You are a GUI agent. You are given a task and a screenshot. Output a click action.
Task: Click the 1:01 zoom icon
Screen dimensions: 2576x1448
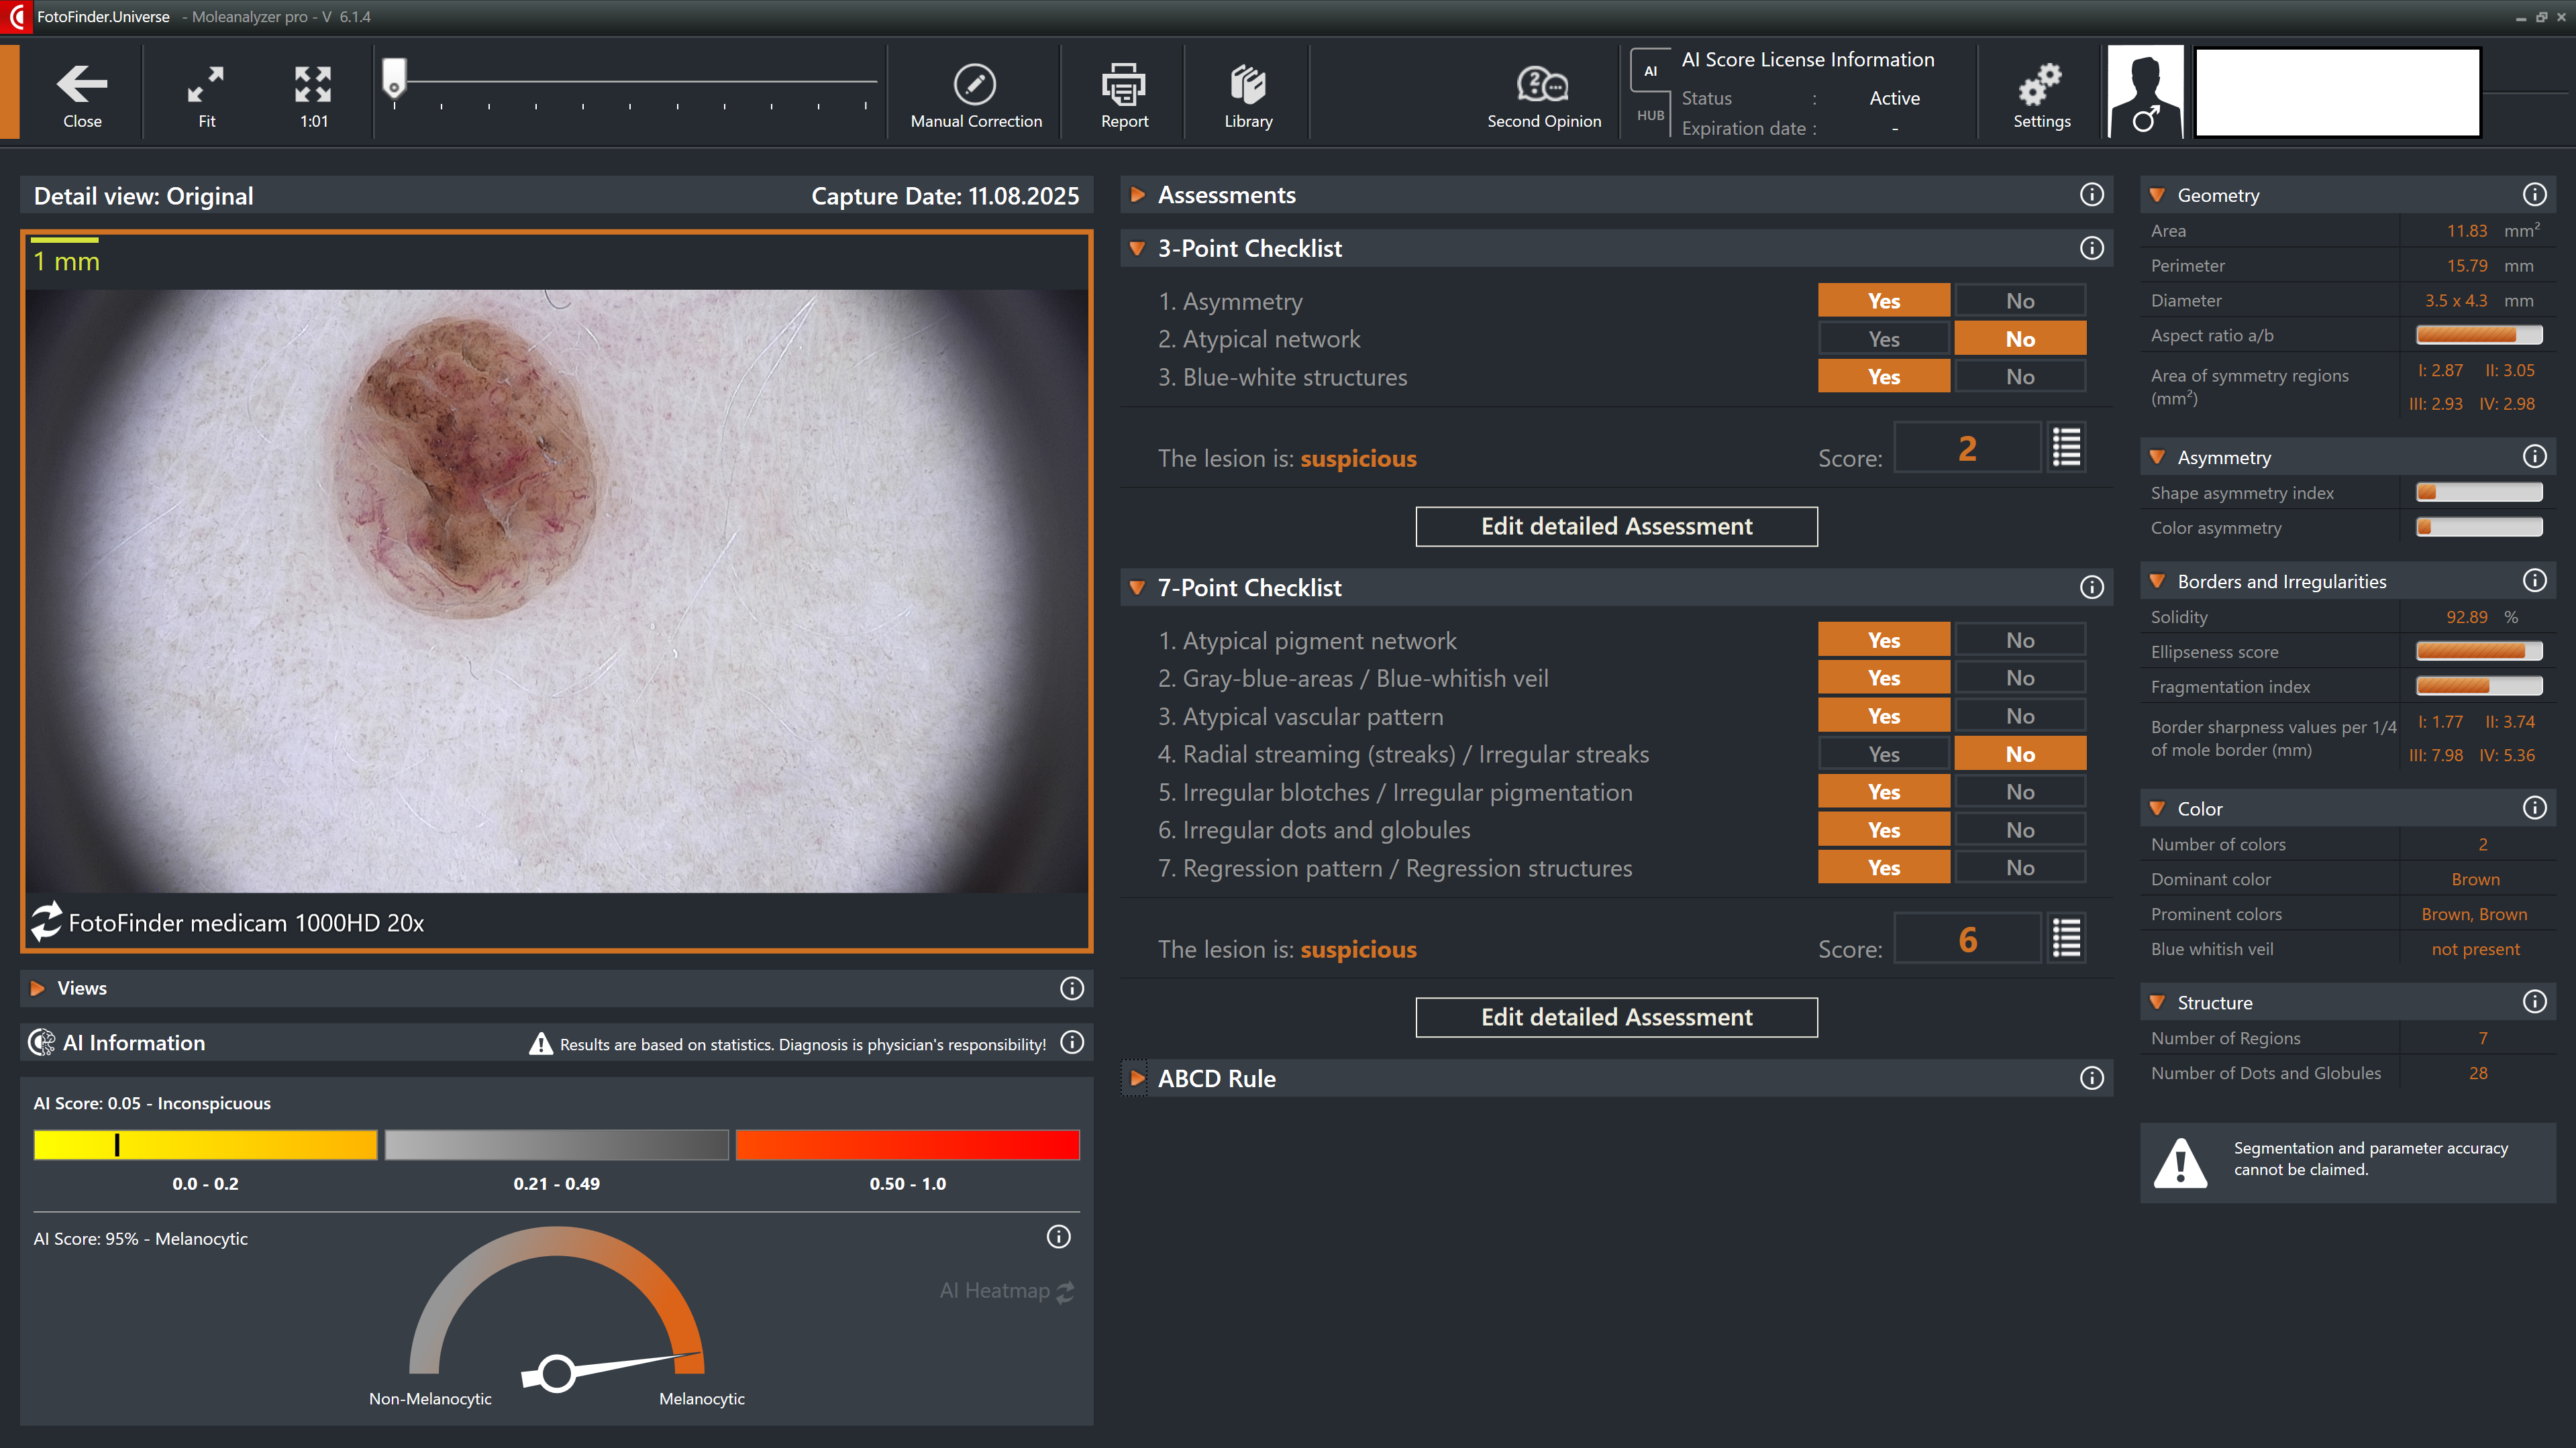point(313,85)
